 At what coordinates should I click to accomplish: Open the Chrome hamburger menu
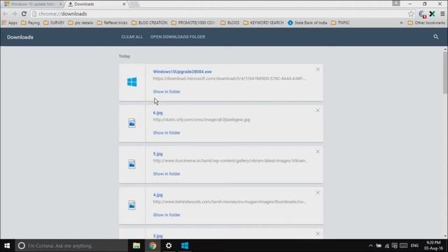pyautogui.click(x=442, y=14)
